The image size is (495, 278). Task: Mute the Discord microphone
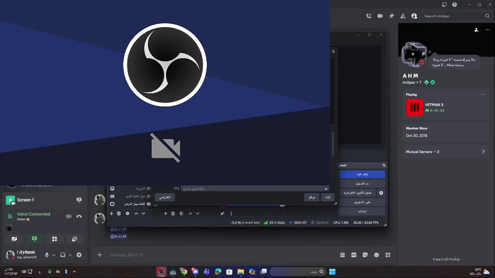[x=47, y=255]
